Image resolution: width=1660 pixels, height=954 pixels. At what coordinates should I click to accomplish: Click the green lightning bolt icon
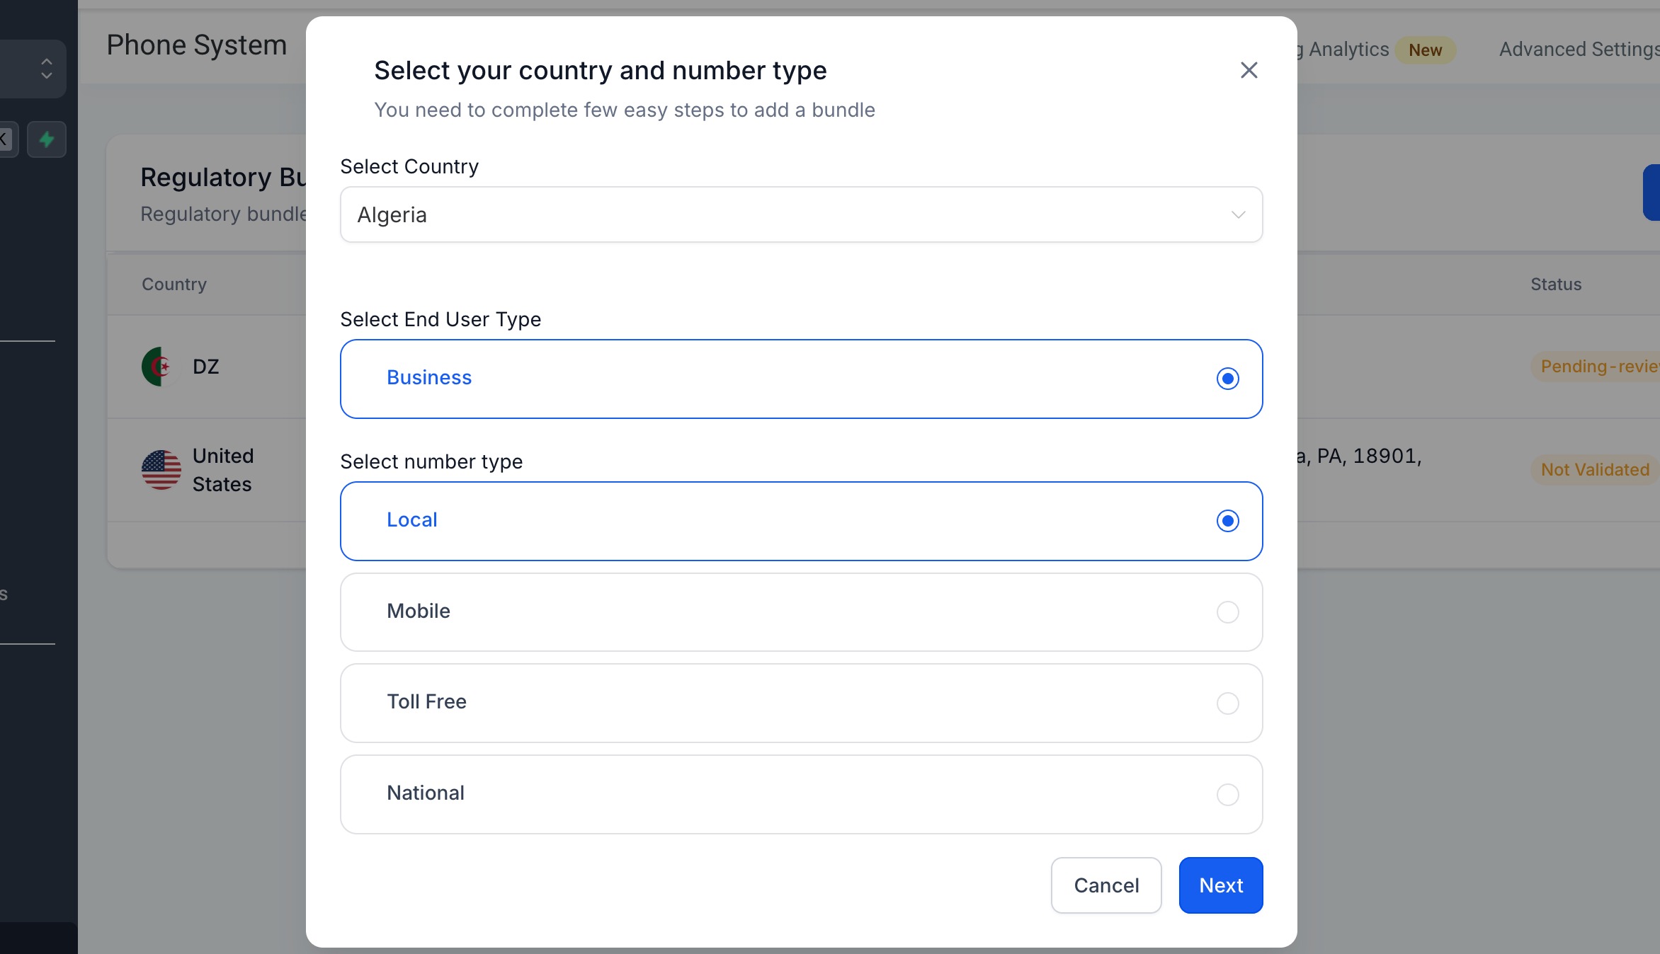[x=47, y=139]
